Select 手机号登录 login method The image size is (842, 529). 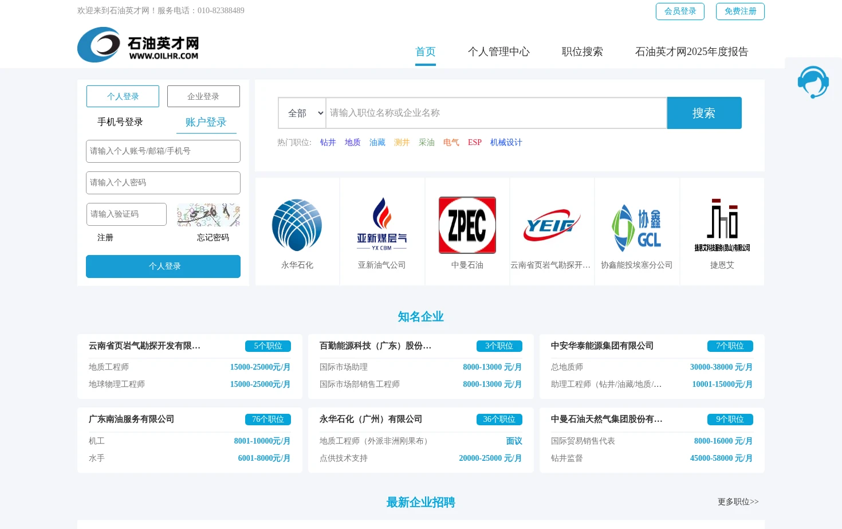[x=120, y=122]
